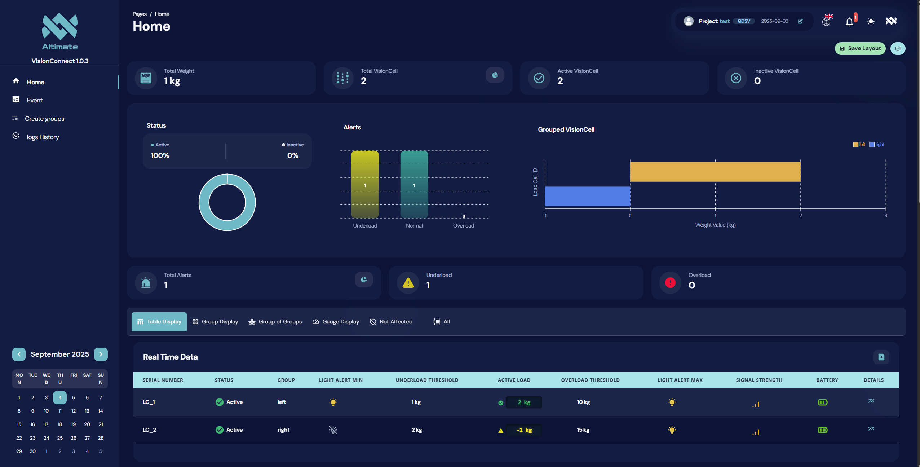This screenshot has height=467, width=920.
Task: Click the comment icon beside Save Layout
Action: click(x=898, y=49)
